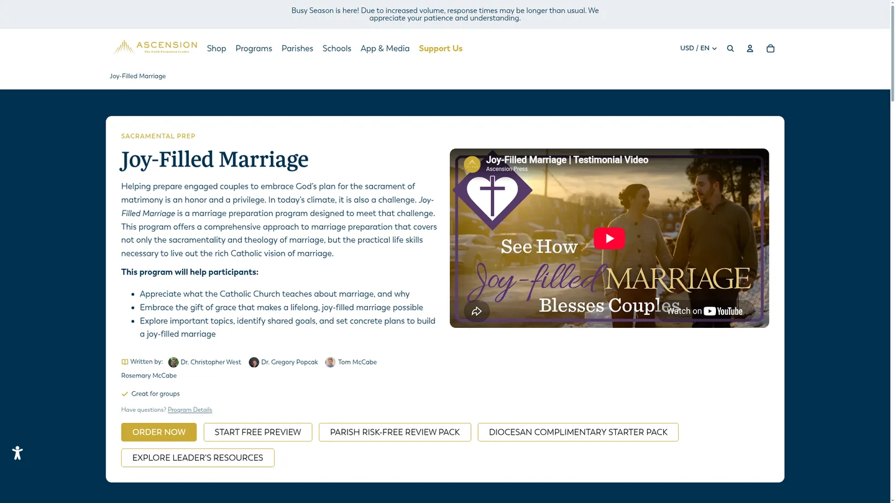This screenshot has height=503, width=895.
Task: Open the accessibility widget button
Action: pyautogui.click(x=17, y=453)
